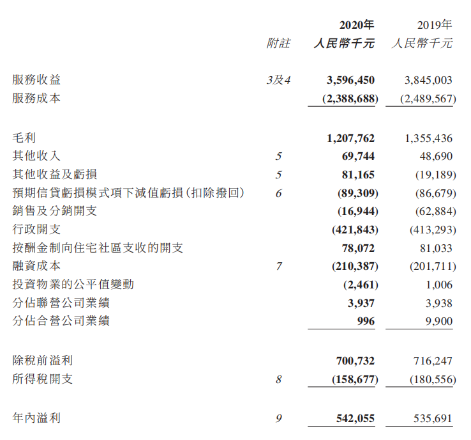Click the 除稅前溢利 value 700,732
The width and height of the screenshot is (471, 440).
click(x=355, y=360)
